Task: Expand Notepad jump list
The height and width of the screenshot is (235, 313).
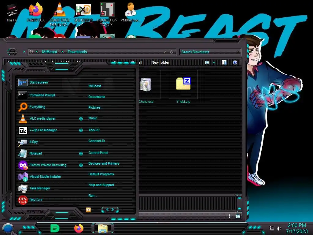Action: [x=81, y=154]
